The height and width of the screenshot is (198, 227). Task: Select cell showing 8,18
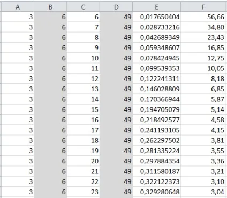[x=203, y=78]
